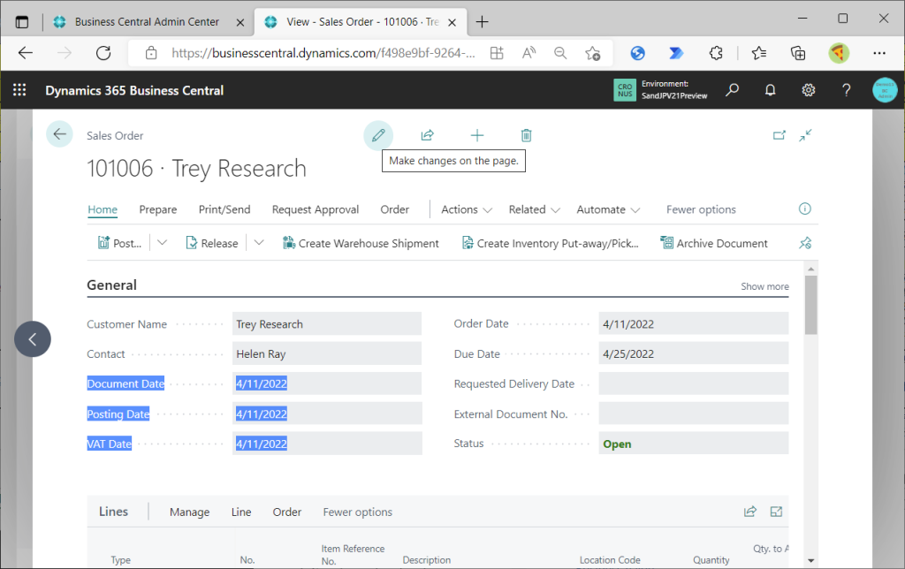Open the settings gear in Business Central

(808, 90)
